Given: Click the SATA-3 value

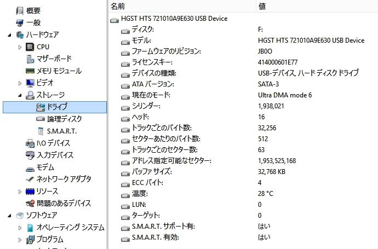Looking at the screenshot, I should (268, 84).
